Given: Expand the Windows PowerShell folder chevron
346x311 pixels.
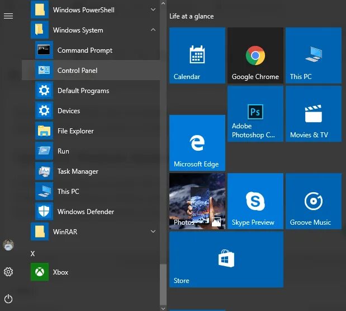Looking at the screenshot, I should click(x=153, y=10).
